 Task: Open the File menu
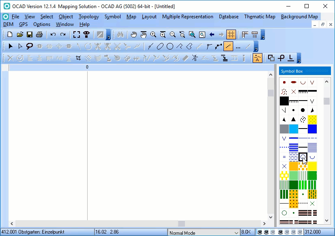pos(15,17)
